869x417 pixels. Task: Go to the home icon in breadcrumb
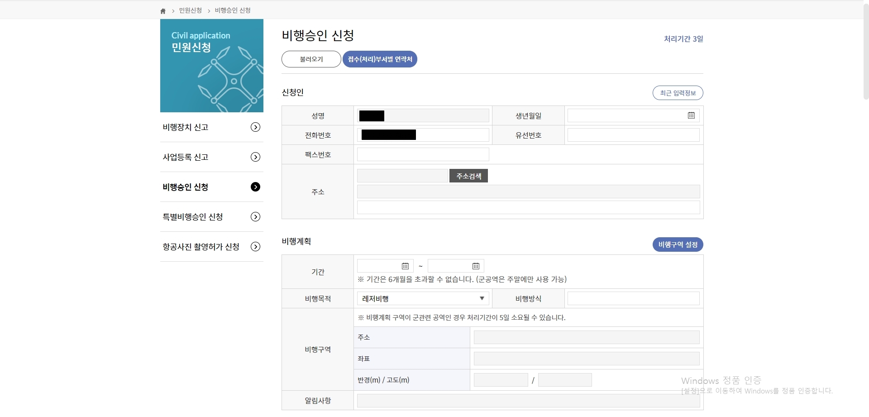pos(163,11)
